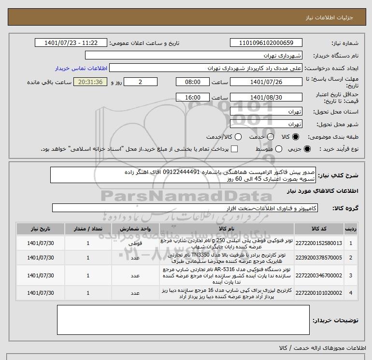Viewport: 372px width, 360px height.
Task: Click the تاریخ نیاز column header
Action: coord(41,229)
